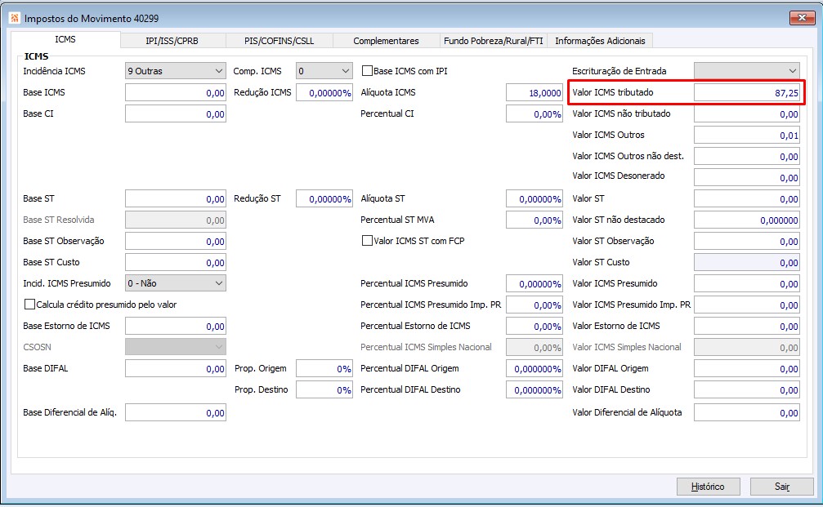Focus the Base ICMS field
This screenshot has width=823, height=507.
[x=176, y=93]
